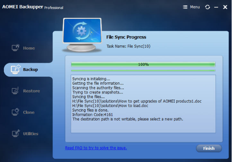Click the 'AOMEI products1.doc' path line
Image resolution: width=232 pixels, height=162 pixels.
click(x=137, y=101)
